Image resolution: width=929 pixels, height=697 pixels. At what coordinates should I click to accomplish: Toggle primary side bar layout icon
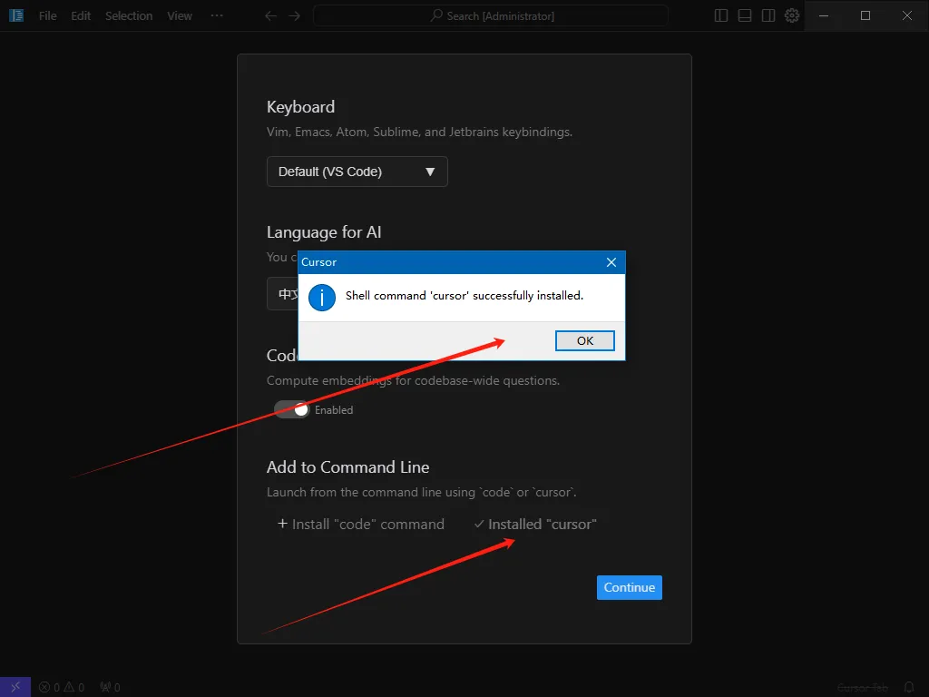pyautogui.click(x=721, y=16)
